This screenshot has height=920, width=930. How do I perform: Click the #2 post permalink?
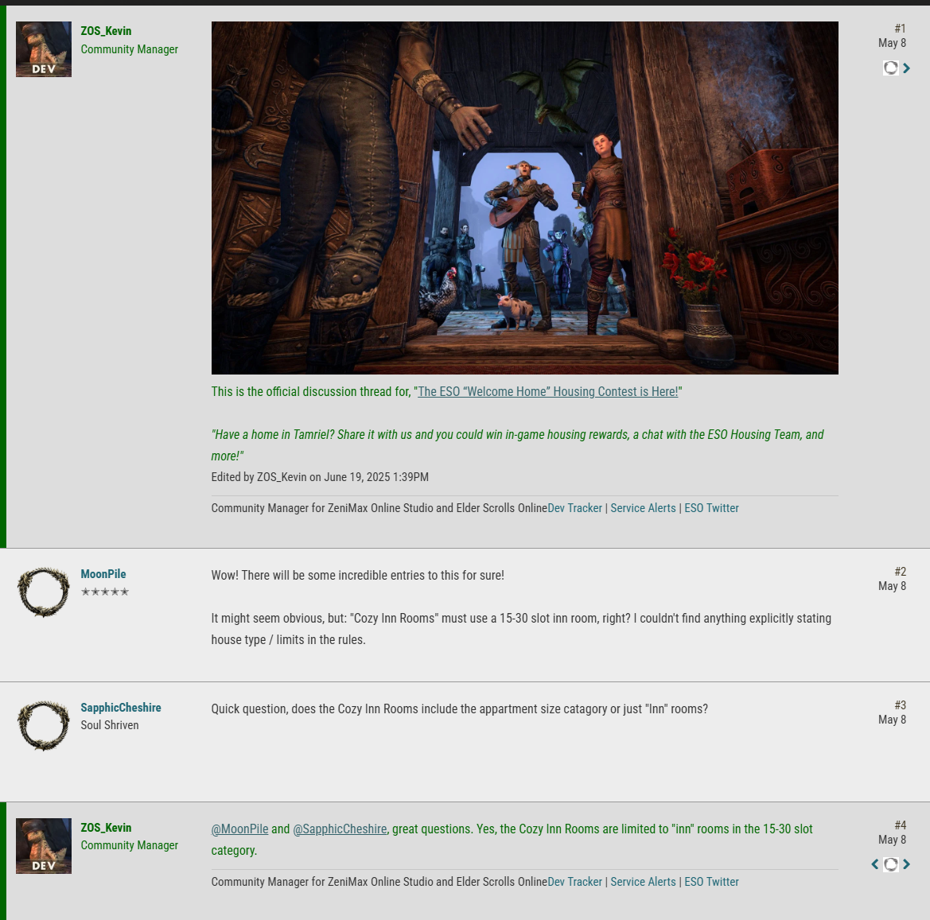901,572
